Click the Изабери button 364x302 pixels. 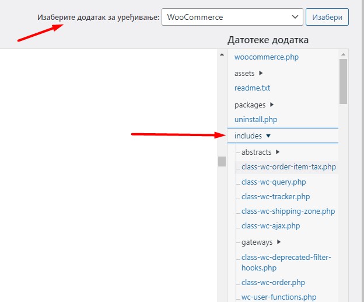tap(327, 17)
